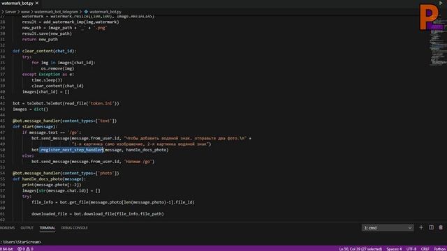Click line number 42 in gutter
Screen dimensions: 447x251
pyautogui.click(x=3, y=103)
